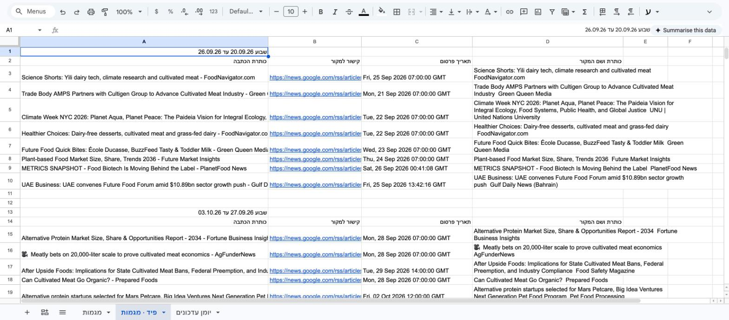This screenshot has height=320, width=729.
Task: Toggle italic formatting
Action: coord(335,12)
